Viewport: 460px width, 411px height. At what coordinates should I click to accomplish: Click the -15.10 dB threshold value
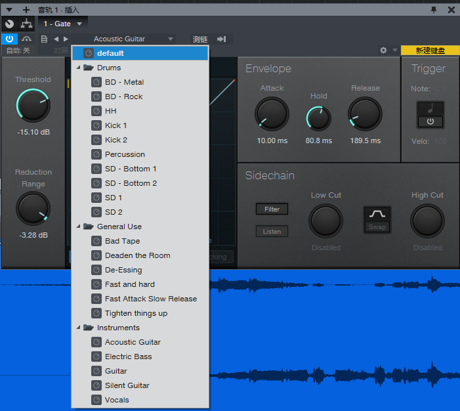tap(33, 132)
